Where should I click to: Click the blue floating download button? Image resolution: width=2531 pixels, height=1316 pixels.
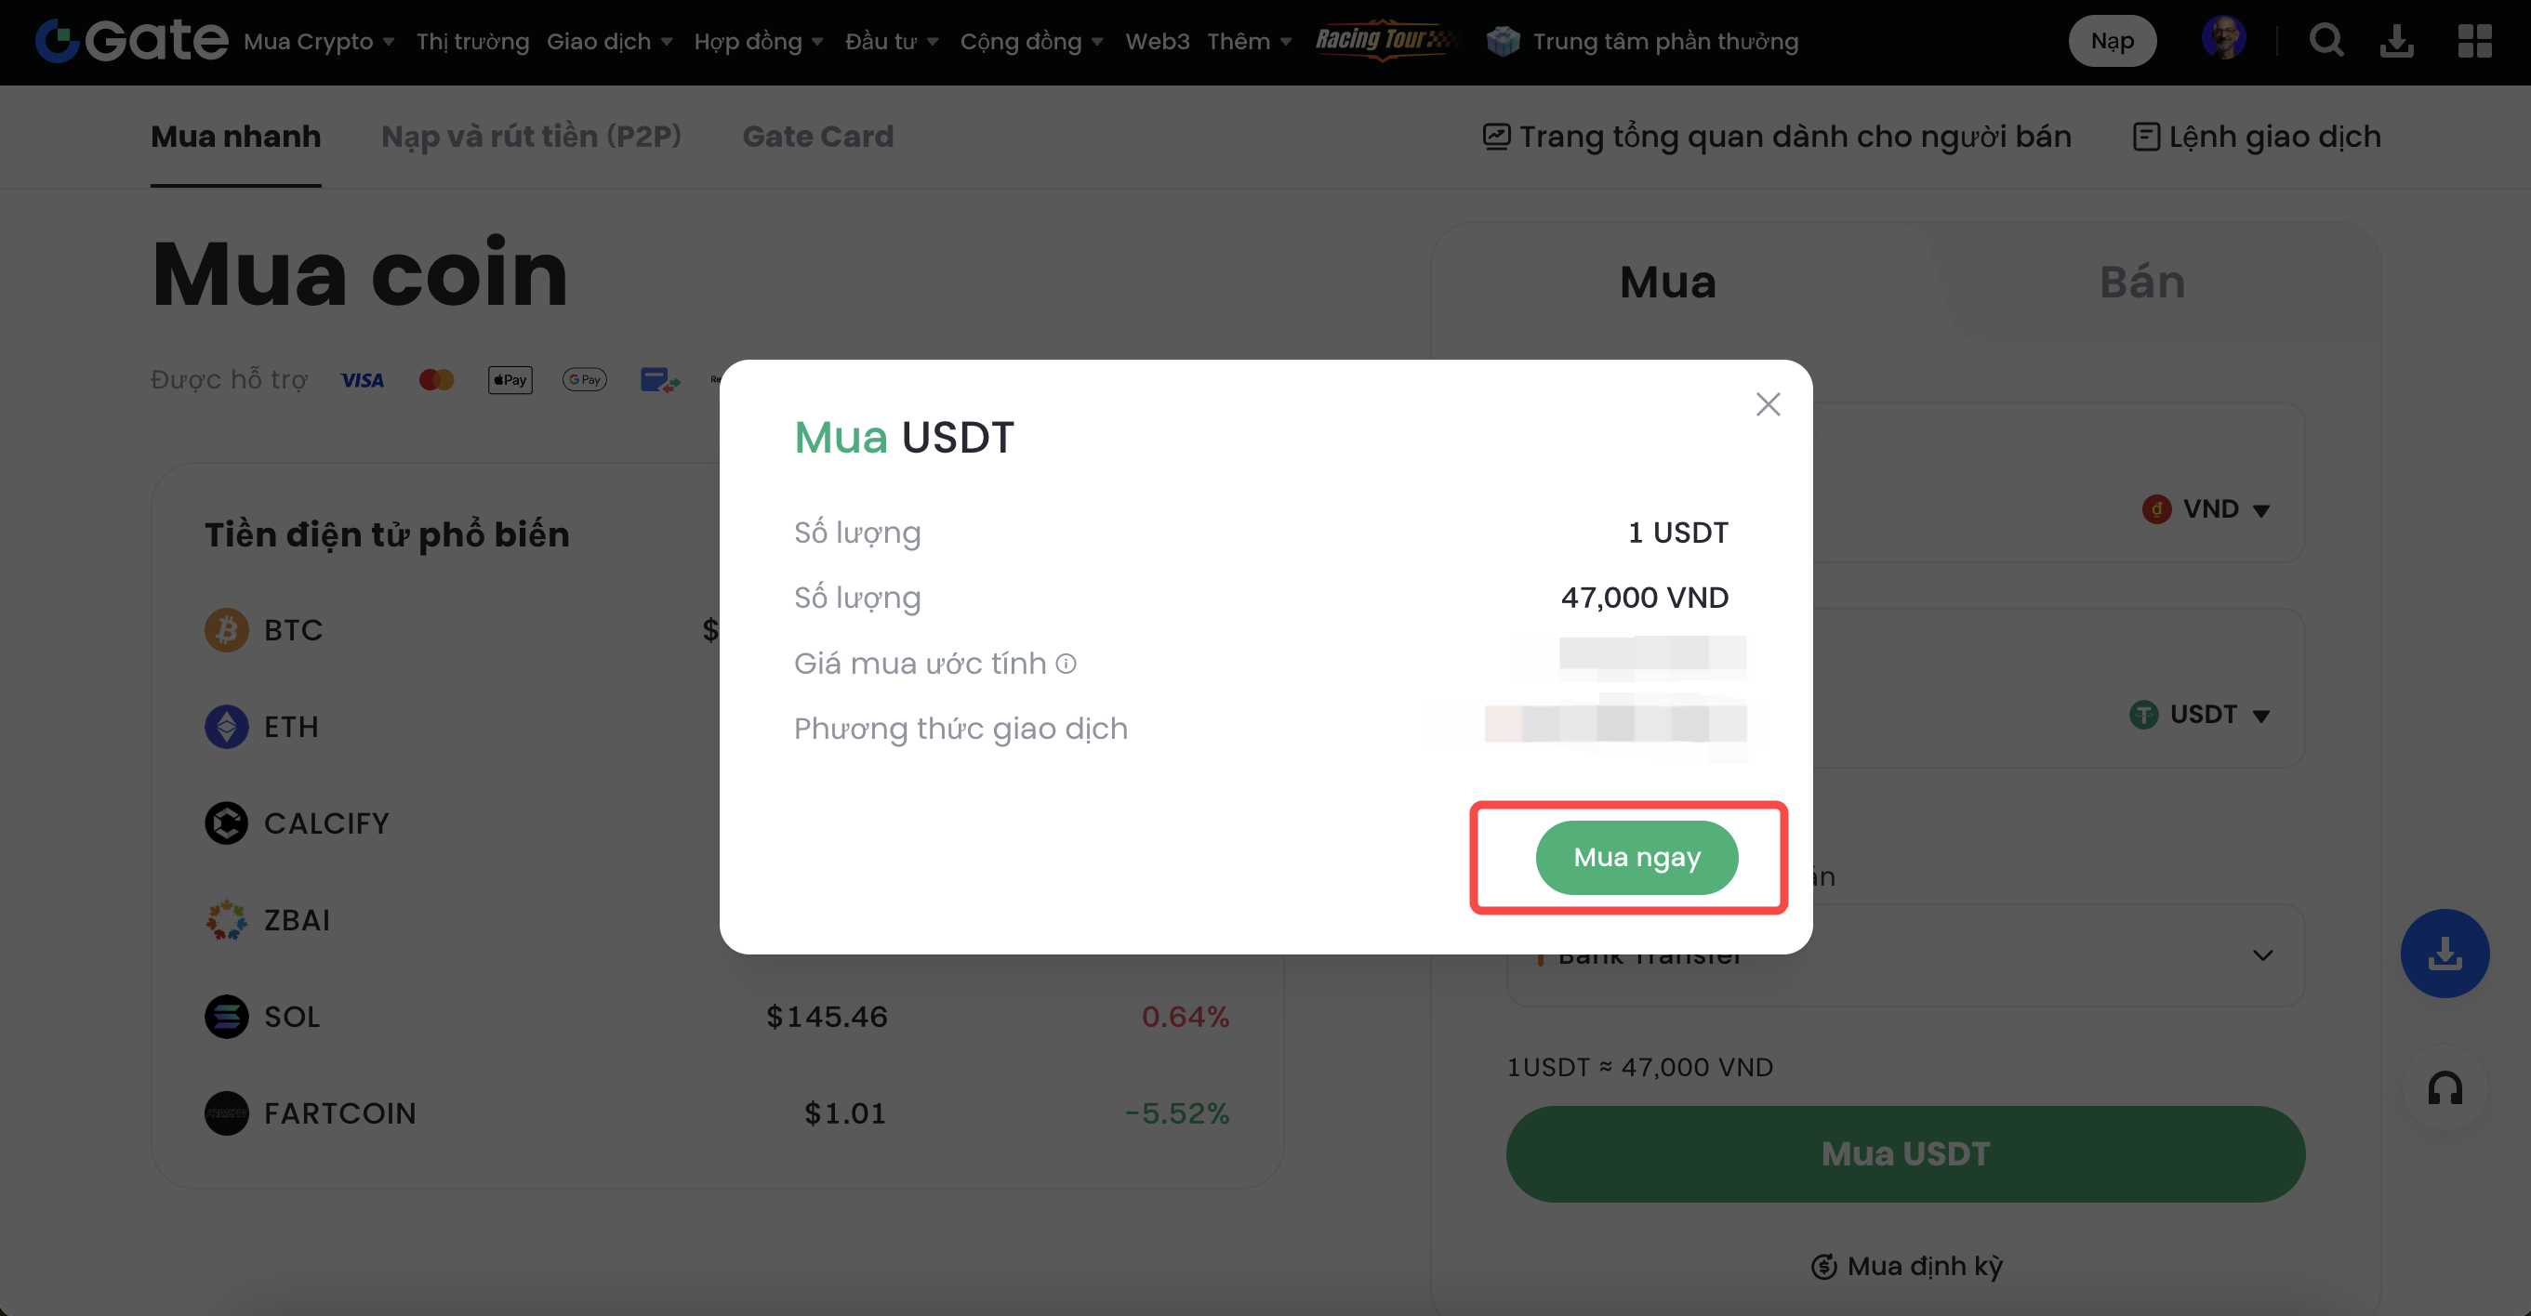click(x=2445, y=954)
